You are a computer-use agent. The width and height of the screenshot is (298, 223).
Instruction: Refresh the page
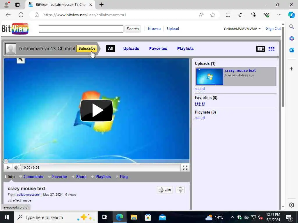click(21, 15)
